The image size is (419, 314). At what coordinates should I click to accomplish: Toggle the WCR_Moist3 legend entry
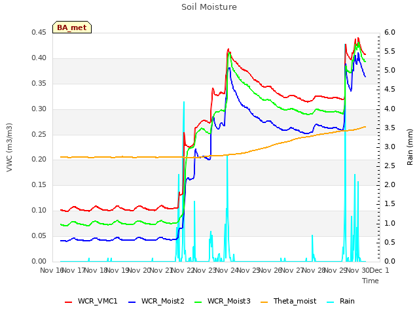223,301
